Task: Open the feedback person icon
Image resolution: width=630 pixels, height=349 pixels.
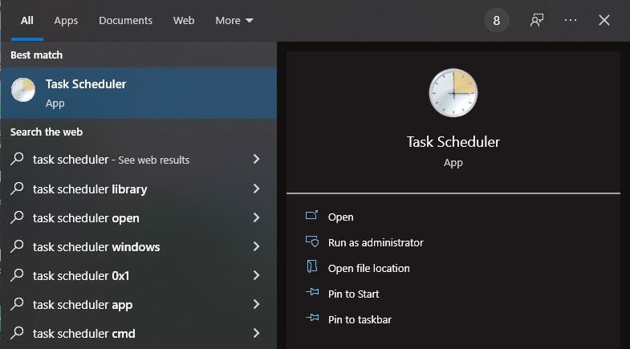Action: [x=537, y=20]
